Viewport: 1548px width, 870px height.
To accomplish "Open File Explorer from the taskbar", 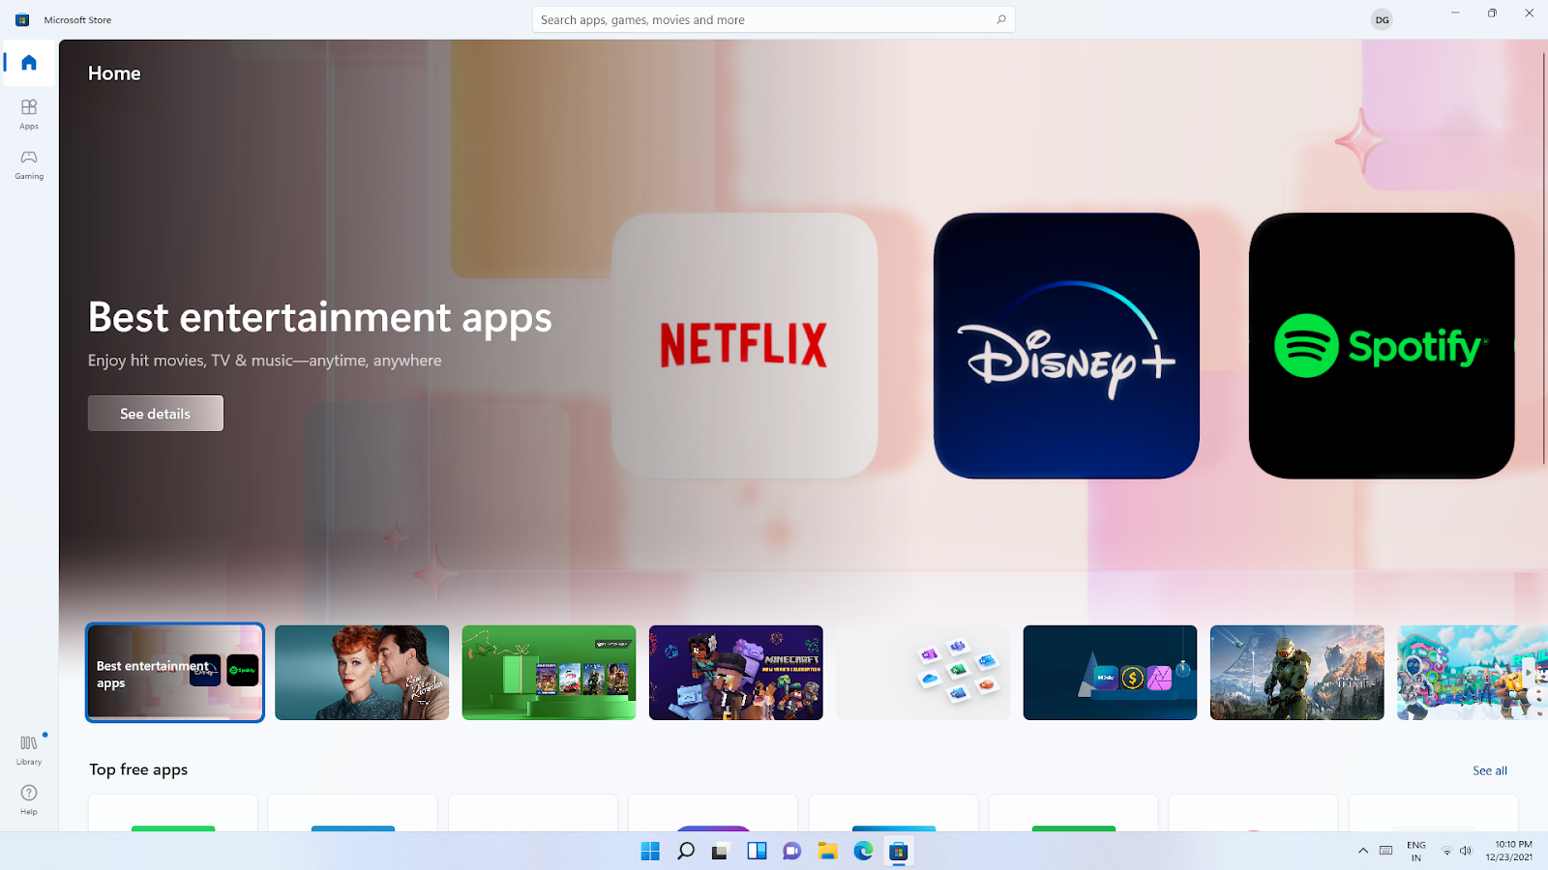I will [827, 852].
